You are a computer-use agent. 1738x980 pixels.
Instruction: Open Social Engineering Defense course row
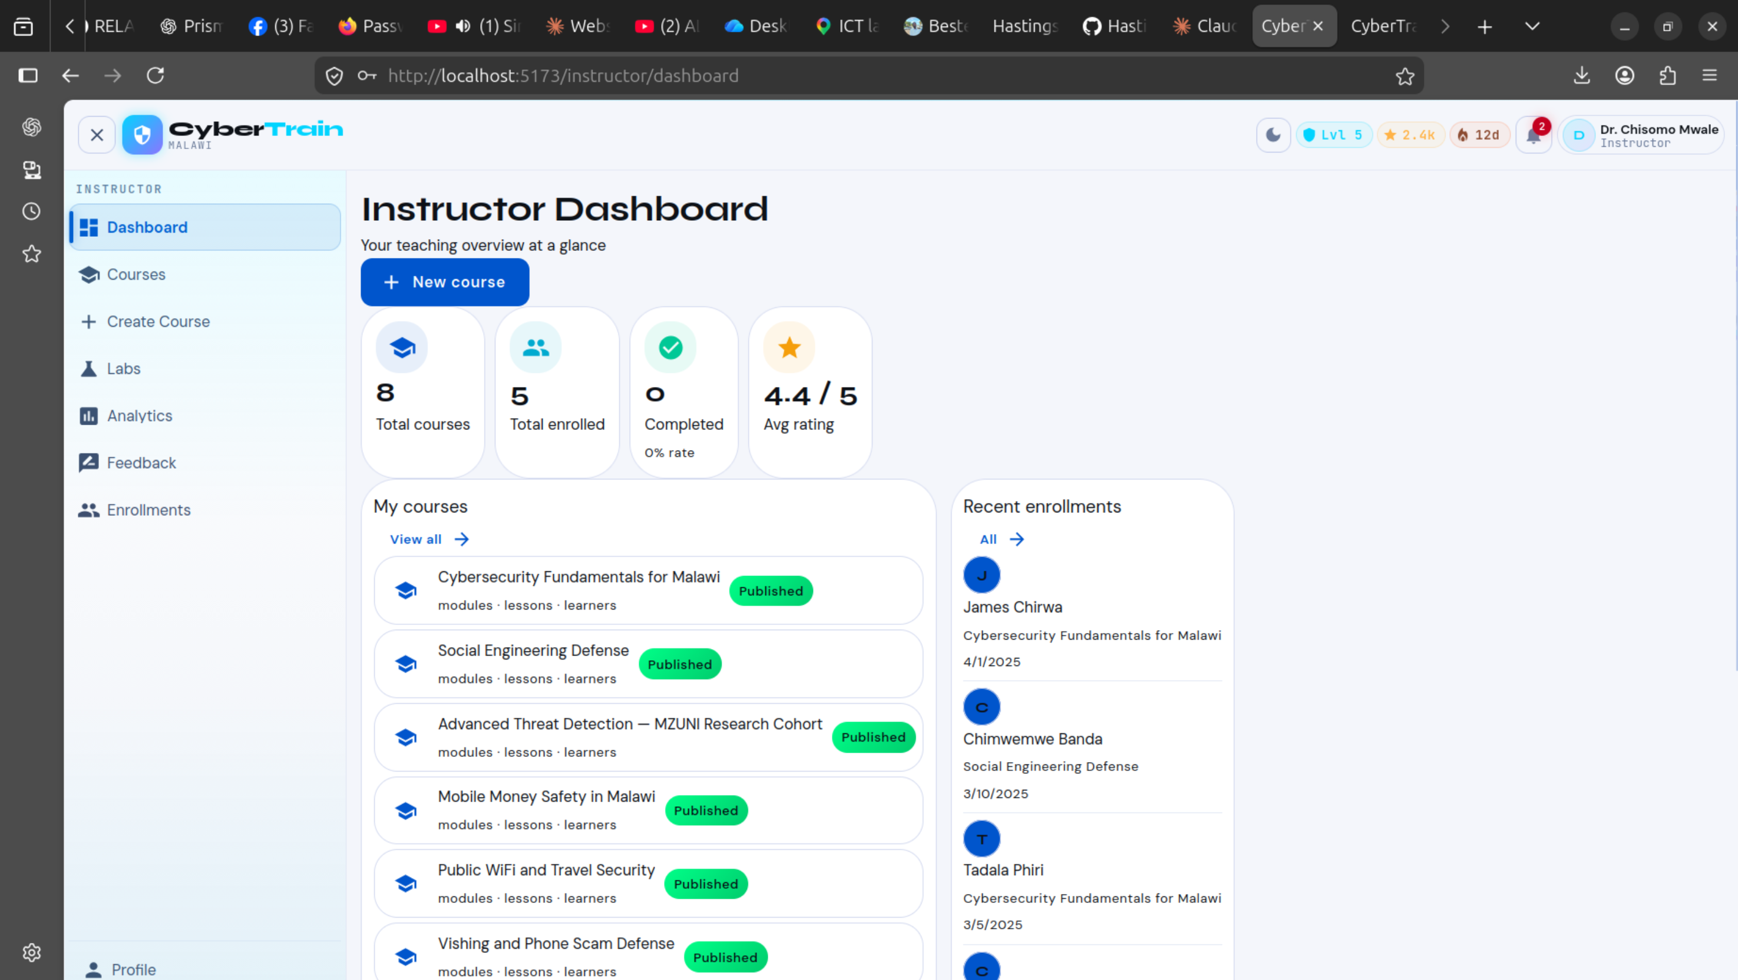[649, 664]
